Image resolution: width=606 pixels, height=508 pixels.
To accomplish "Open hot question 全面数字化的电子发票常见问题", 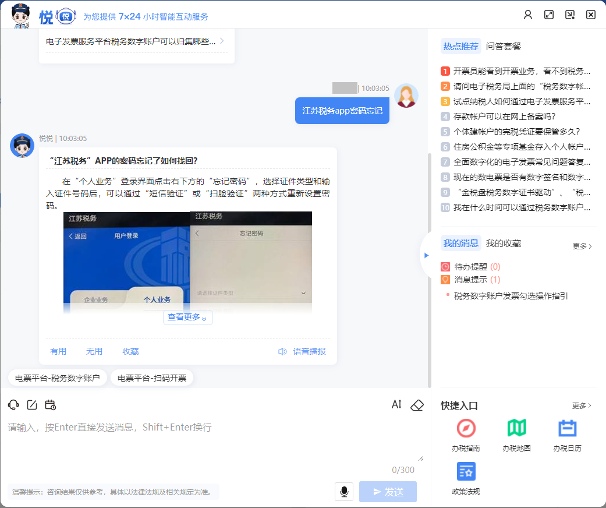I will click(x=516, y=162).
